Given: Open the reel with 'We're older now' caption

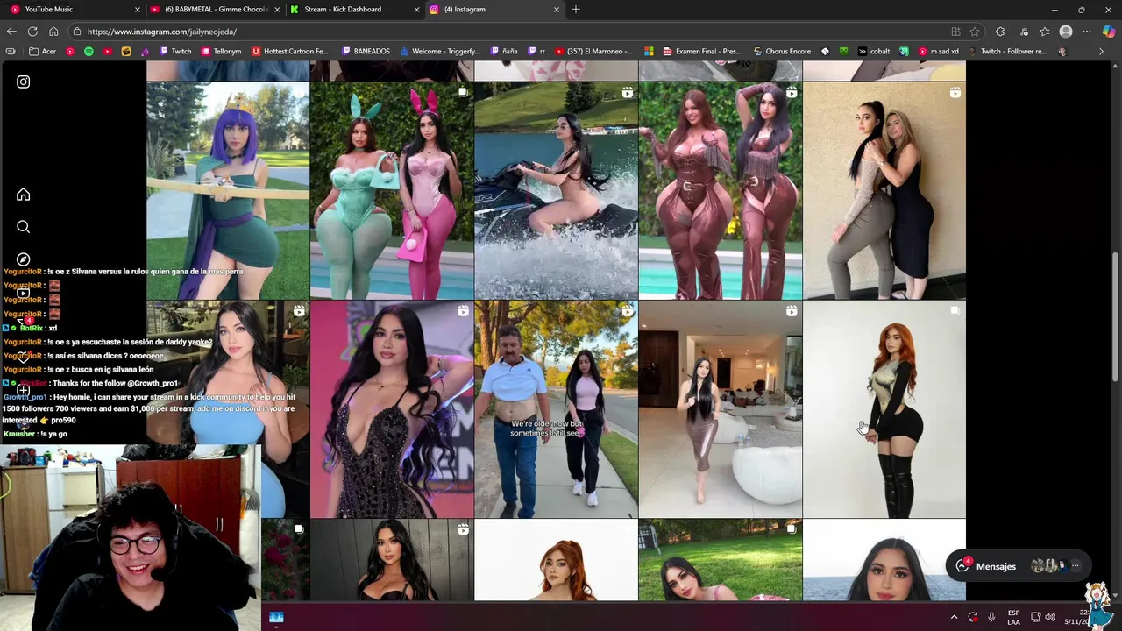Looking at the screenshot, I should tap(556, 409).
